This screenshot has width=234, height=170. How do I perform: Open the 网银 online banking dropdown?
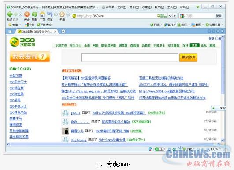[156, 25]
